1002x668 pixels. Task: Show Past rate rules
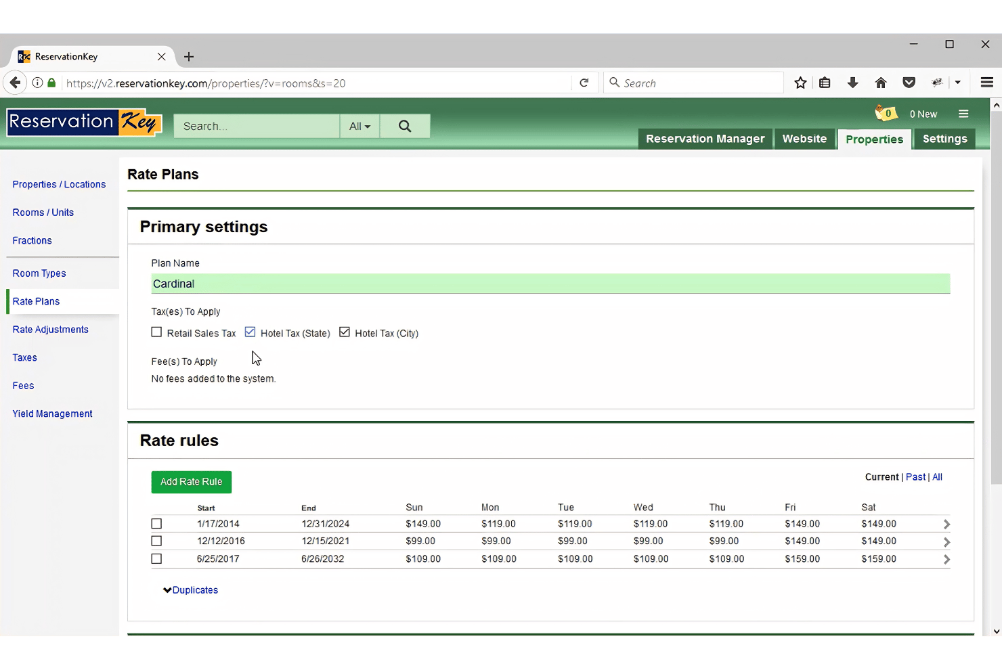pos(915,477)
